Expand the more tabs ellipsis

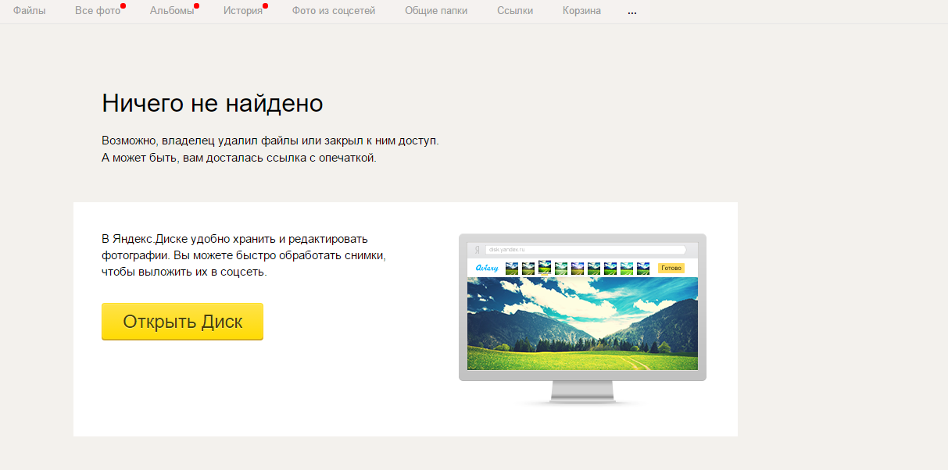pyautogui.click(x=631, y=12)
